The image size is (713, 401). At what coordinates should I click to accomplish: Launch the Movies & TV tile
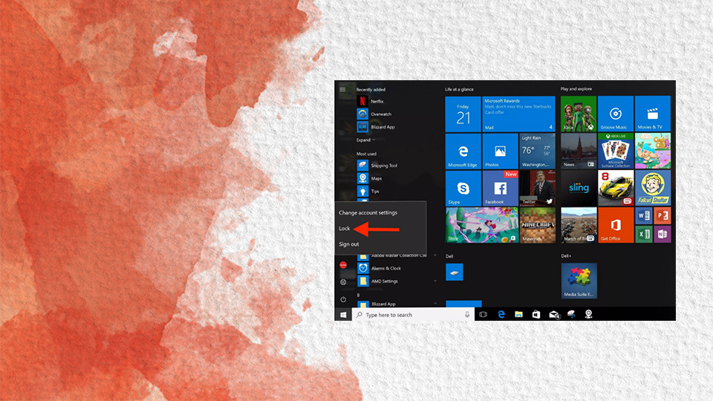[x=653, y=114]
